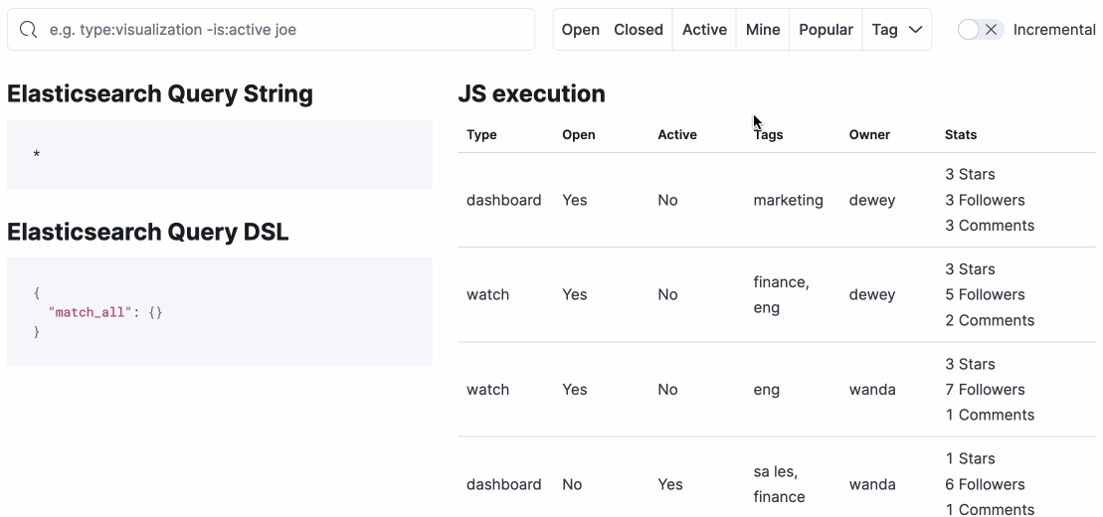This screenshot has width=1103, height=517.
Task: Select the watch row owned by wanda
Action: (x=776, y=390)
